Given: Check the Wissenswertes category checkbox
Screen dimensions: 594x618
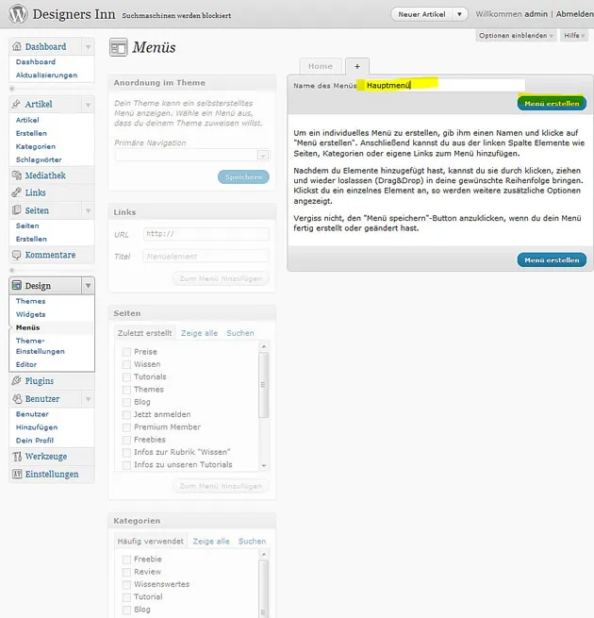Looking at the screenshot, I should (x=126, y=584).
